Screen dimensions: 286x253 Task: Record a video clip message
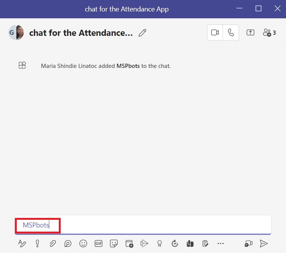249,243
